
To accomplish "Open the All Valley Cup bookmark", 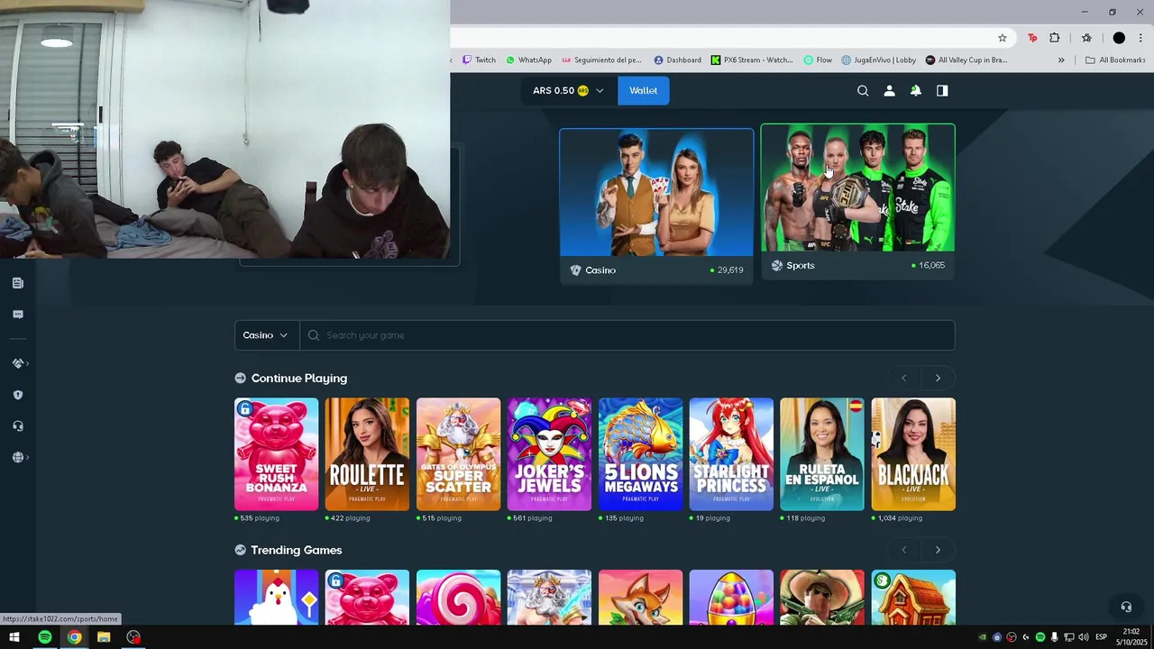I will pos(966,60).
